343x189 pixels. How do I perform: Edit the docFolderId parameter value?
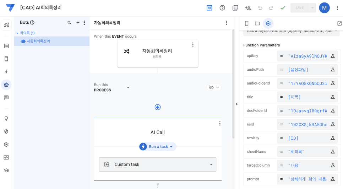coord(307,111)
